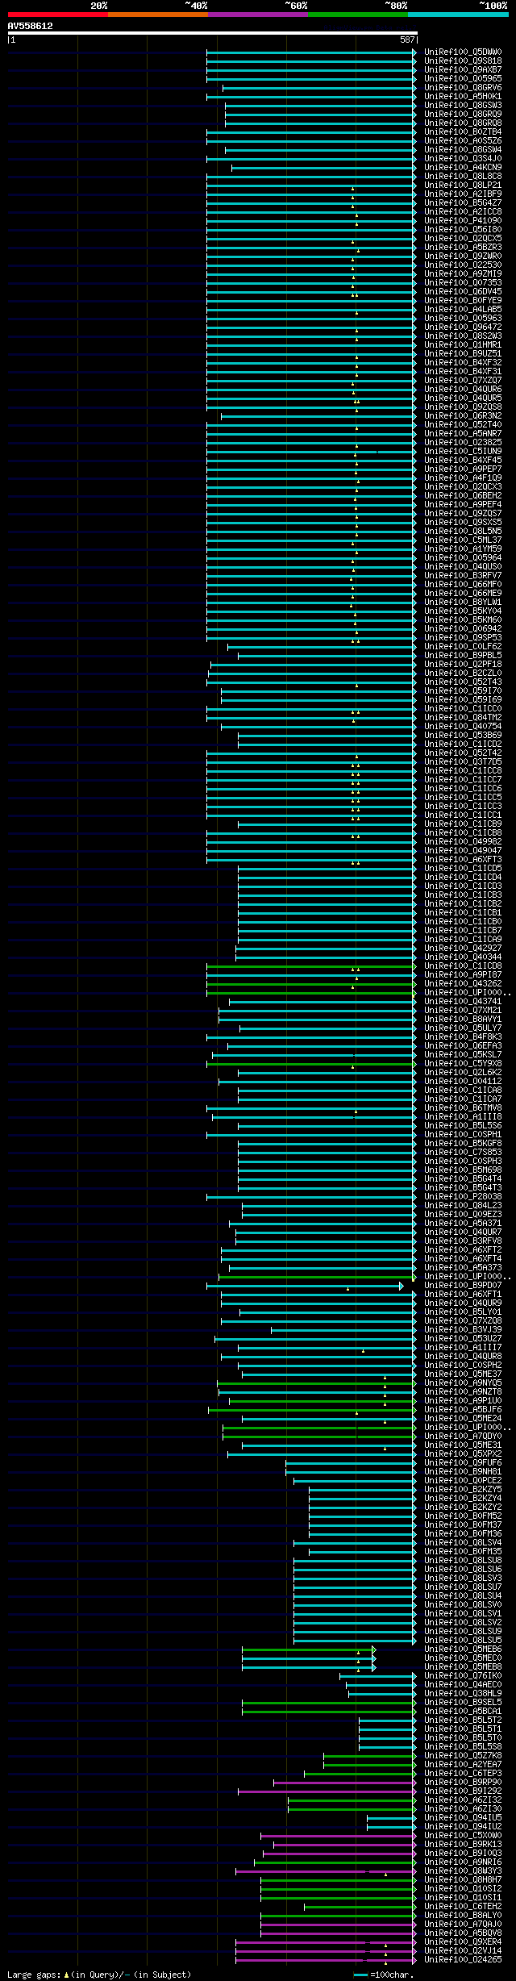The height and width of the screenshot is (1981, 516).
Task: Select the label UniRef100_C5Y9X8
Action: point(463,1064)
